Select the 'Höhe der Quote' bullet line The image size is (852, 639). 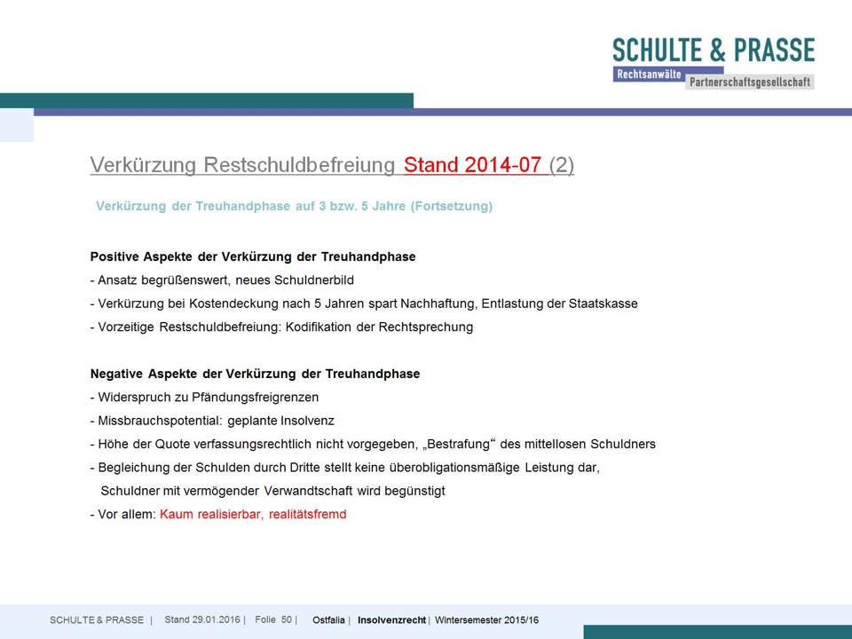[373, 444]
